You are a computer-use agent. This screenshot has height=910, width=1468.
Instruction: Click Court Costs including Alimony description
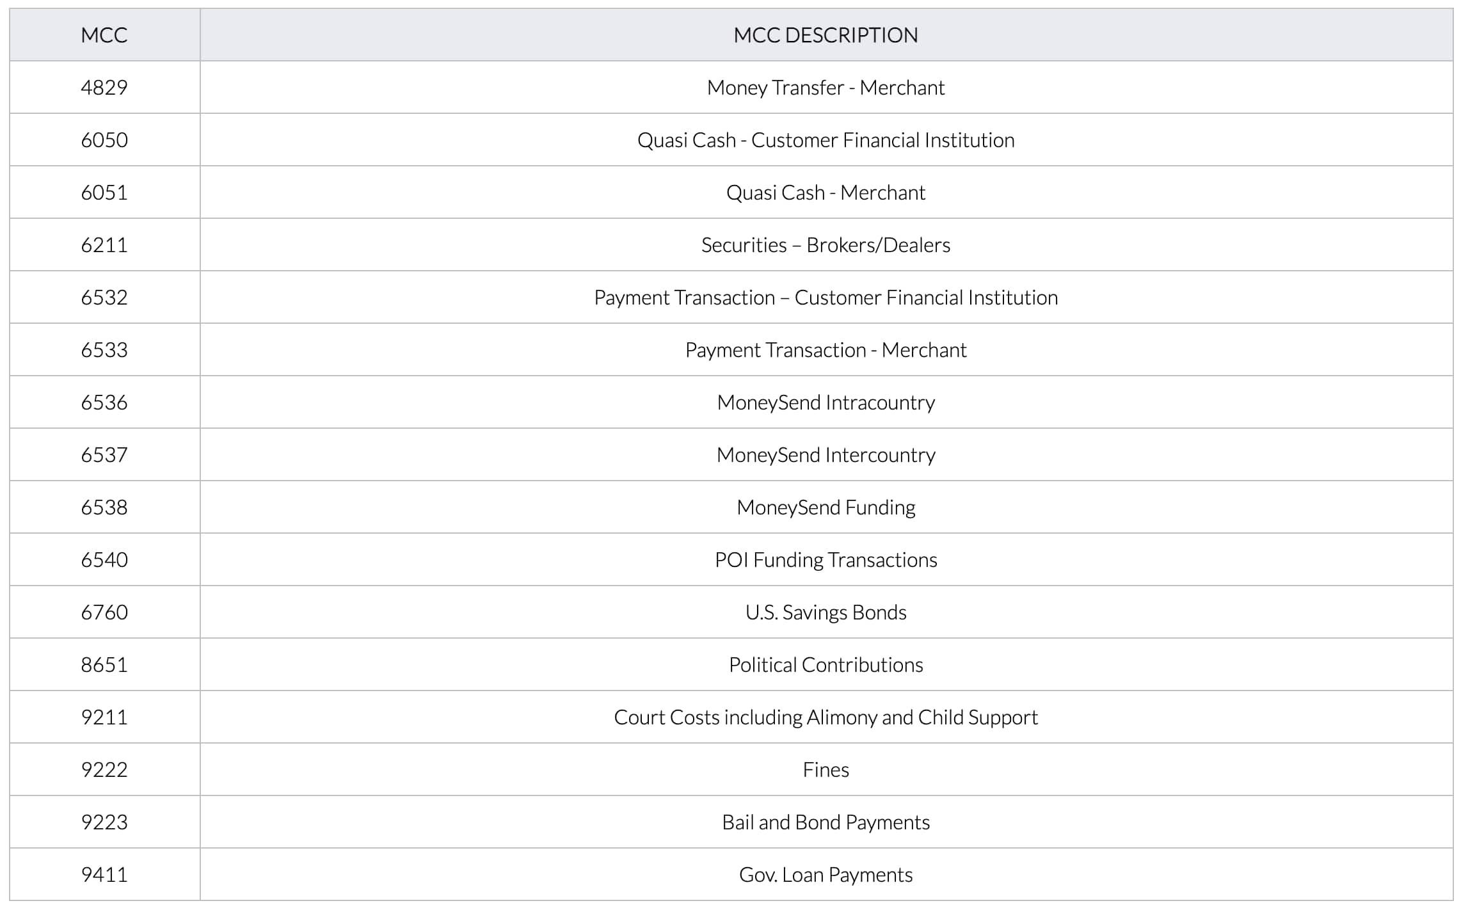(826, 717)
